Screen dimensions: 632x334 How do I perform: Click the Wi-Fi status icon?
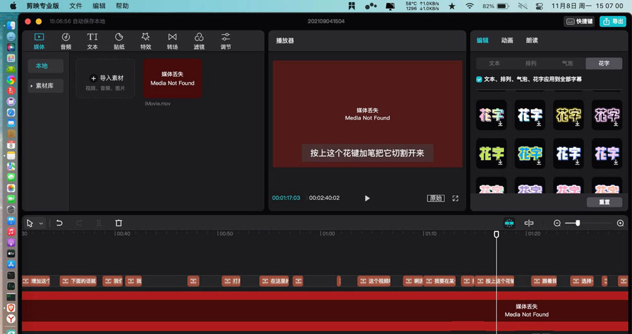point(470,6)
